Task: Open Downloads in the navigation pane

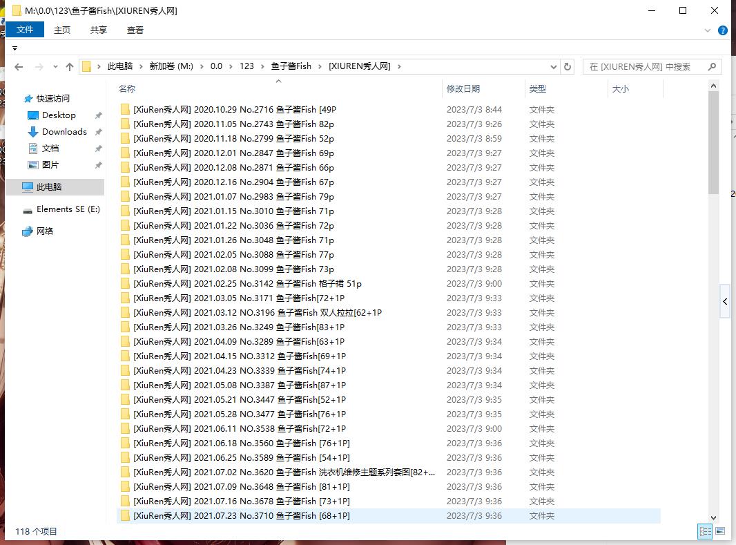Action: click(x=64, y=132)
